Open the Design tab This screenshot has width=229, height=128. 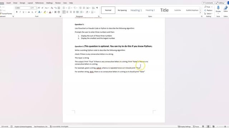click(22, 3)
